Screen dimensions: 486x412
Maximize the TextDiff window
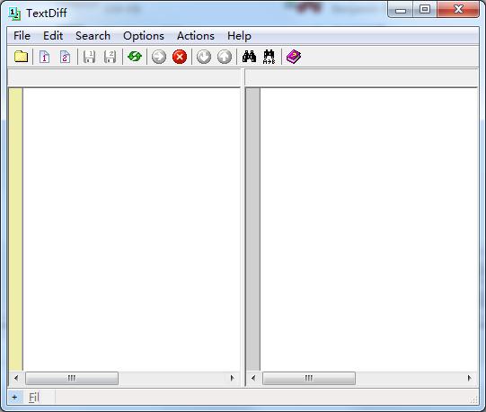tap(425, 10)
